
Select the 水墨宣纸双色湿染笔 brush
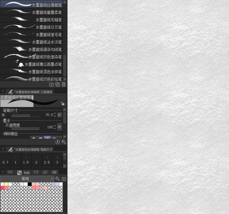click(x=31, y=56)
